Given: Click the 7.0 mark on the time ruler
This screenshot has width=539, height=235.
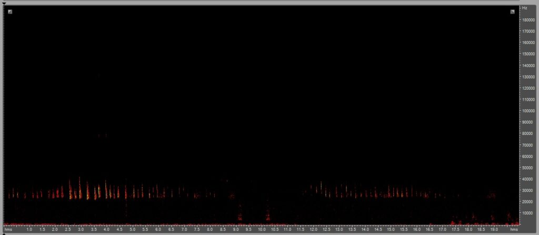Looking at the screenshot, I should [184, 229].
